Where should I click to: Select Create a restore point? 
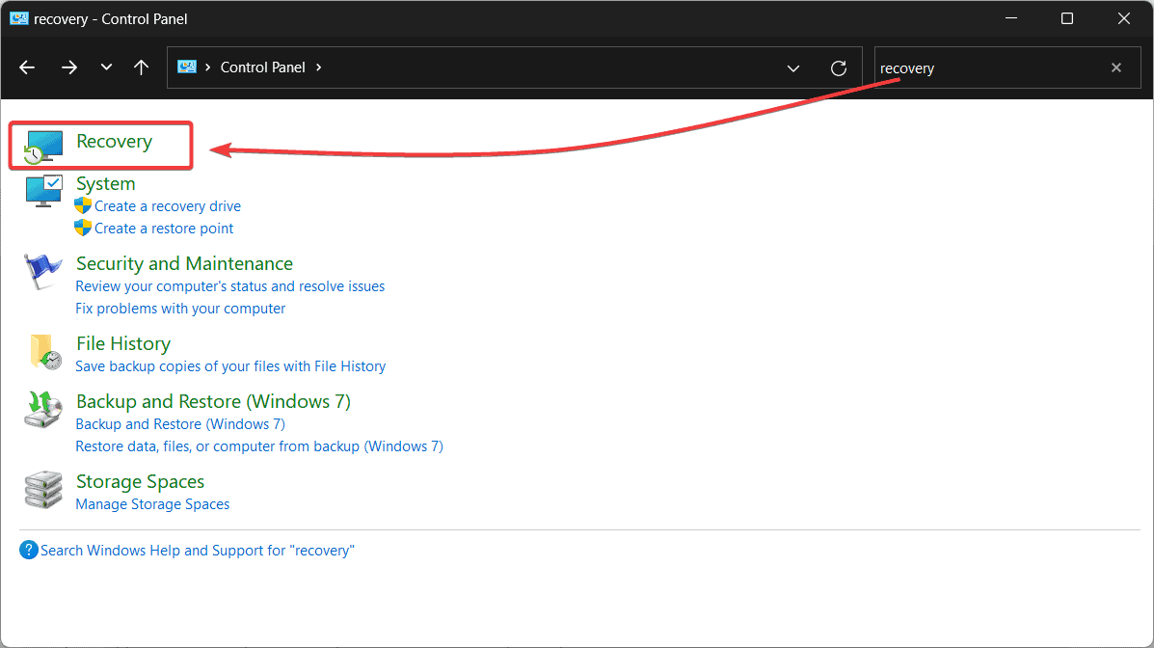[x=163, y=229]
